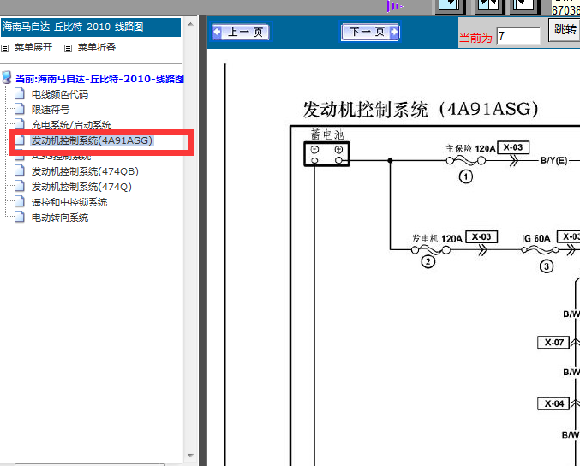Select root node 当前:海南马自达-丘比特-2010-线路图
The width and height of the screenshot is (580, 466).
coord(99,79)
